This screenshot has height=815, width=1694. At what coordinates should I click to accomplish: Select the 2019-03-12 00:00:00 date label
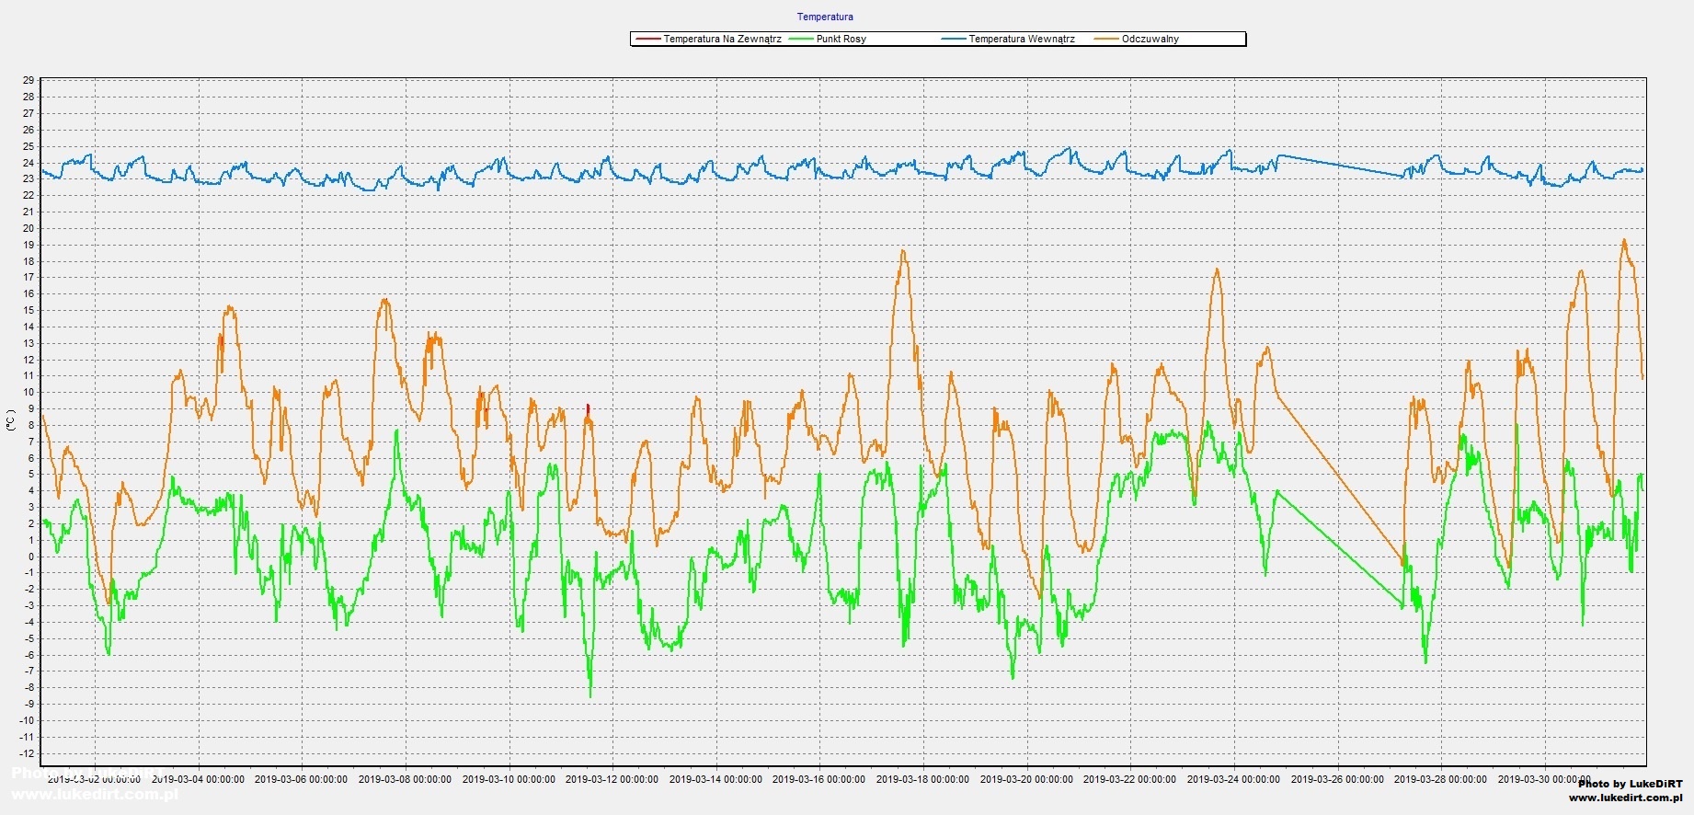point(612,779)
